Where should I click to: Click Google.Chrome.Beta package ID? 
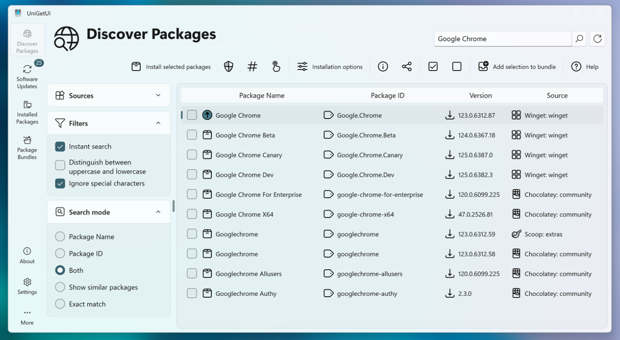[366, 135]
